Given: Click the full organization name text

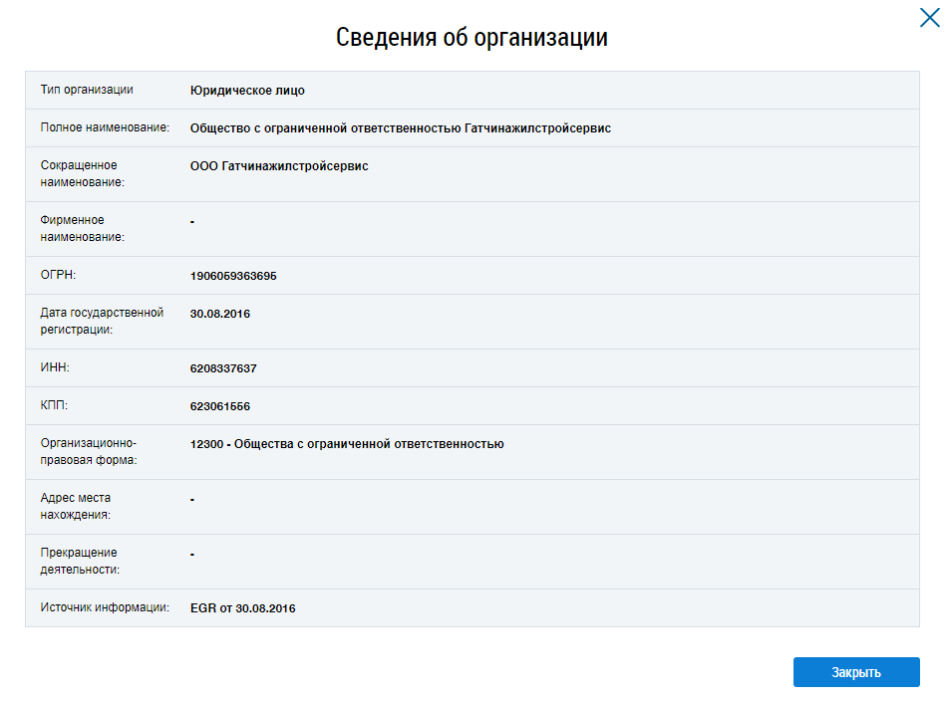Looking at the screenshot, I should pyautogui.click(x=400, y=128).
